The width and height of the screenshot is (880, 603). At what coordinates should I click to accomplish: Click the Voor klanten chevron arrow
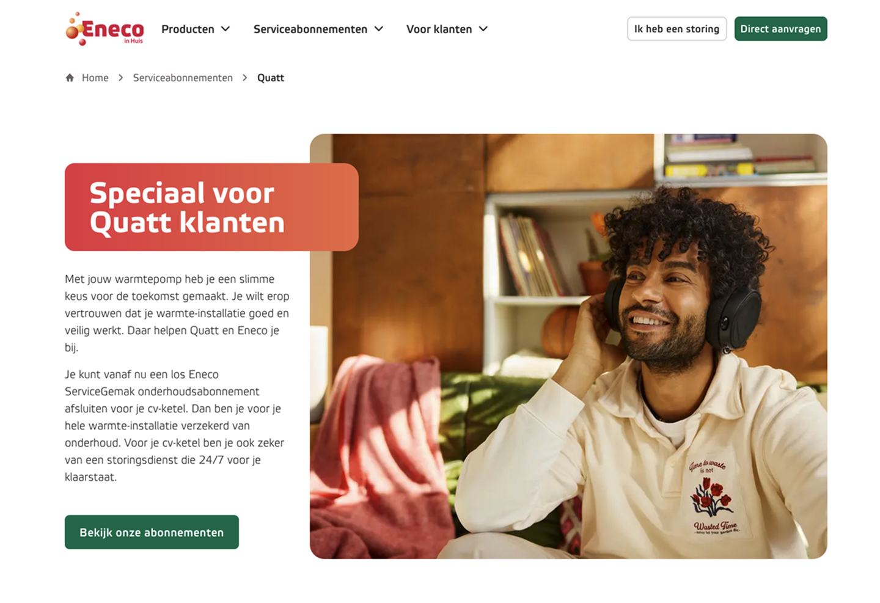(483, 29)
